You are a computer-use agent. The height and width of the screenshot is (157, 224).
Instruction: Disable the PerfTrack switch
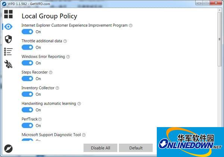[x=27, y=126]
